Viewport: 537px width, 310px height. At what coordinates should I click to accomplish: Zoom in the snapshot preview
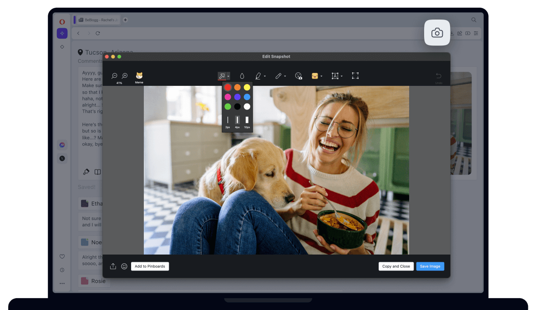click(x=125, y=75)
